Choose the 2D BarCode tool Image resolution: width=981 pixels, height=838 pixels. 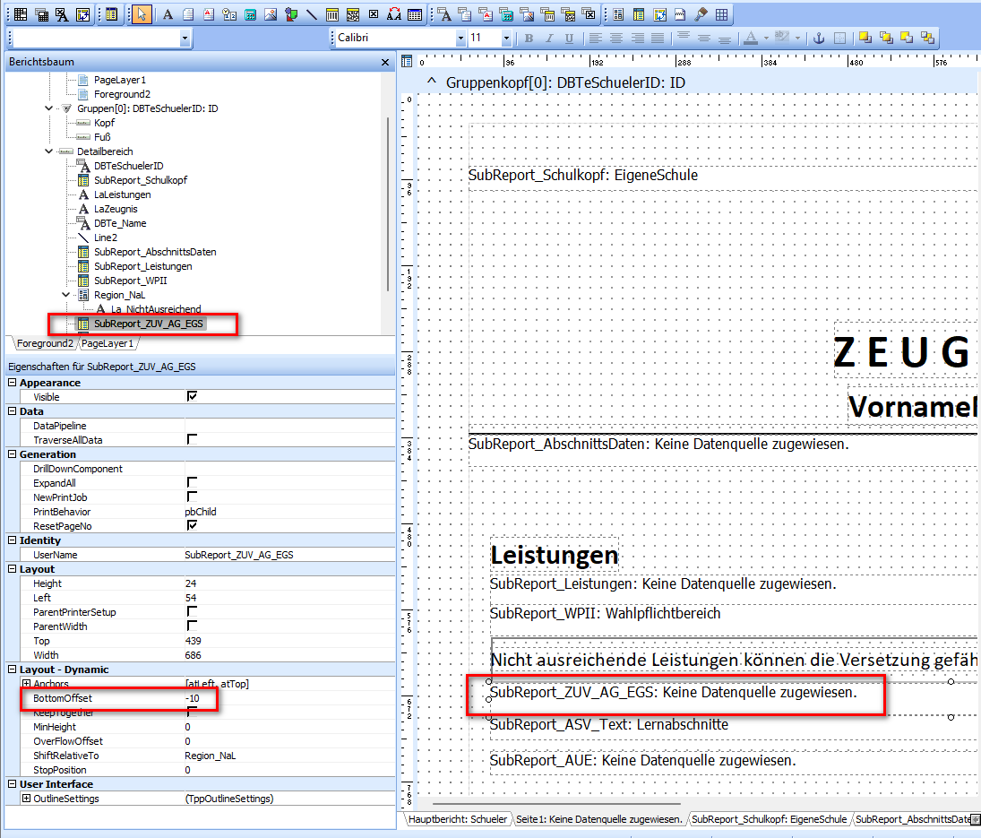point(353,14)
